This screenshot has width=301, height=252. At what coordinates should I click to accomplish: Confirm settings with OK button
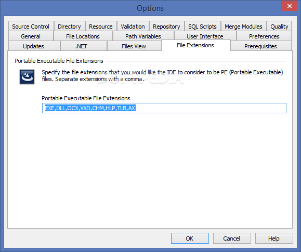[x=190, y=238]
